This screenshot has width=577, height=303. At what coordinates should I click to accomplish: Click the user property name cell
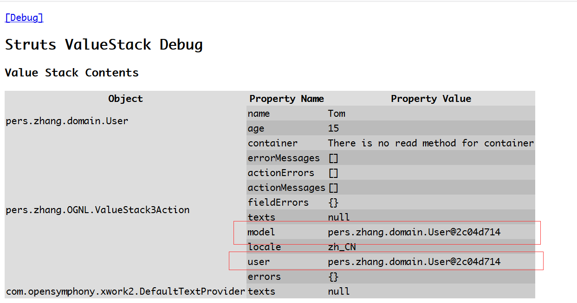[259, 262]
